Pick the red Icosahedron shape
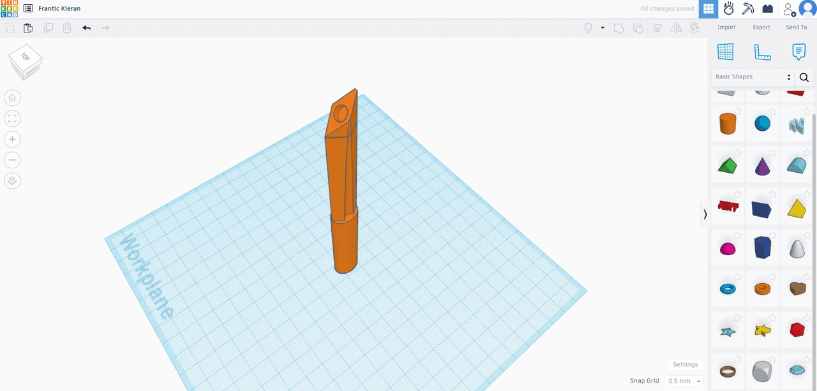The width and height of the screenshot is (817, 391). pos(797,330)
